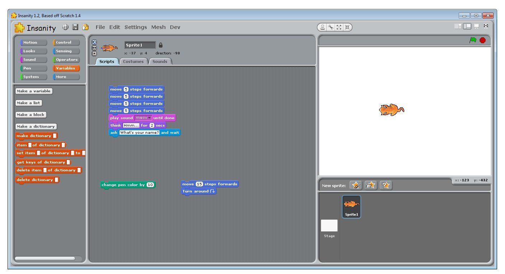Click the Insanity puzzle logo
The width and height of the screenshot is (505, 274).
(19, 28)
